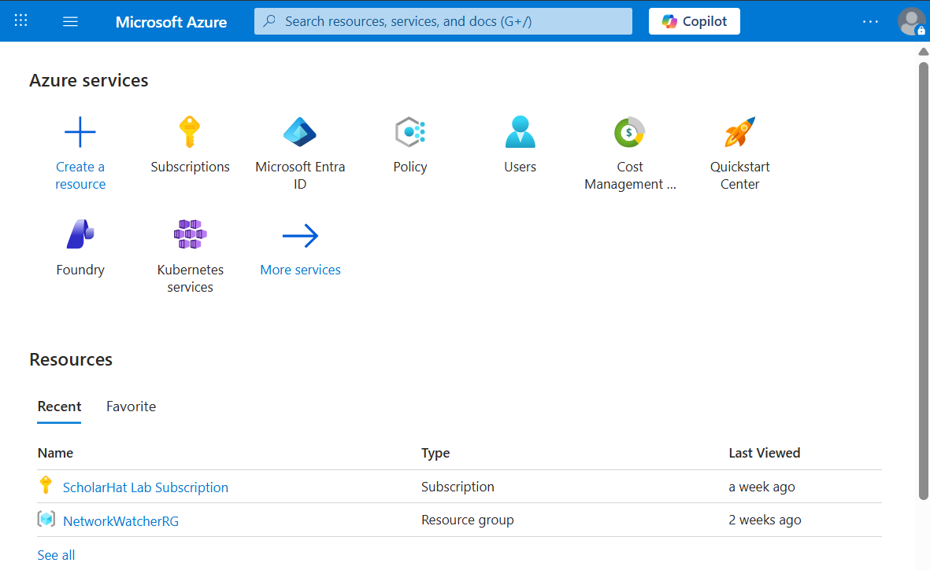Open the apps grid launcher icon
Viewport: 930px width, 570px height.
pyautogui.click(x=21, y=21)
